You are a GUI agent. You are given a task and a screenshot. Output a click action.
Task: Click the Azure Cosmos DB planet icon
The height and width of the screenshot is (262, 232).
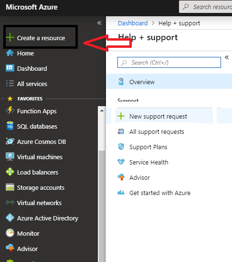10,141
